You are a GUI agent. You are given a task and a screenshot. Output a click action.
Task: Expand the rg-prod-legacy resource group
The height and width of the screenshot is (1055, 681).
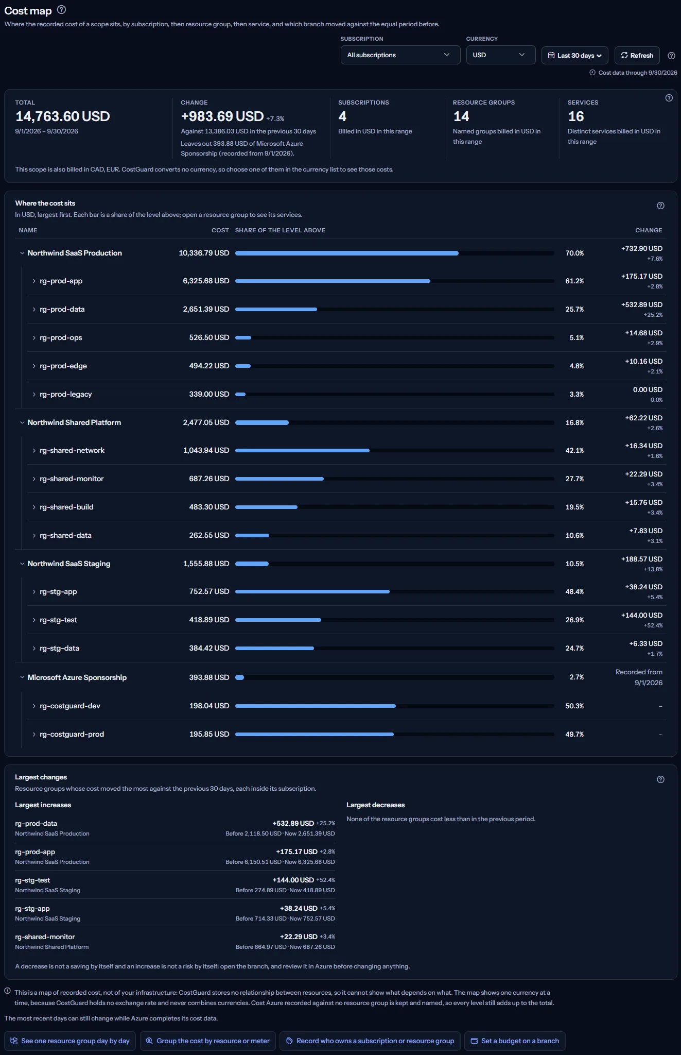pyautogui.click(x=34, y=395)
